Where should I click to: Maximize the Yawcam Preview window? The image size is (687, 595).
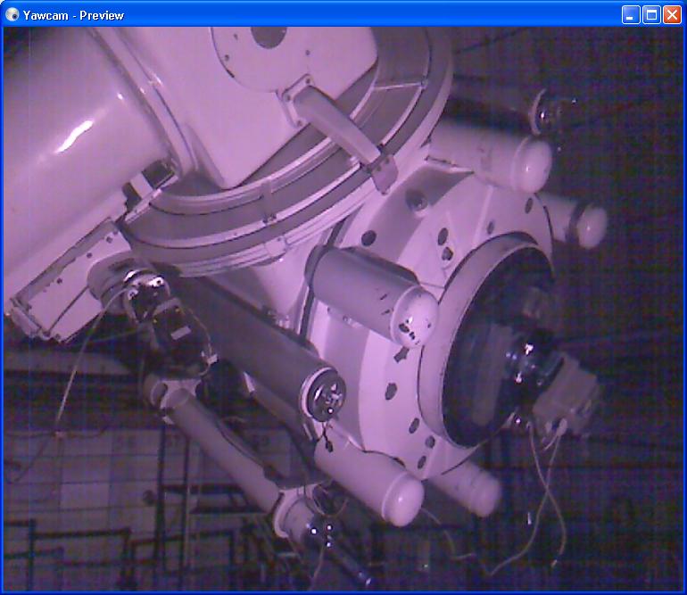click(x=651, y=15)
